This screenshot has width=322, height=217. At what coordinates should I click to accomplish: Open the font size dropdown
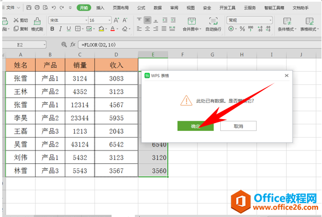click(110, 20)
